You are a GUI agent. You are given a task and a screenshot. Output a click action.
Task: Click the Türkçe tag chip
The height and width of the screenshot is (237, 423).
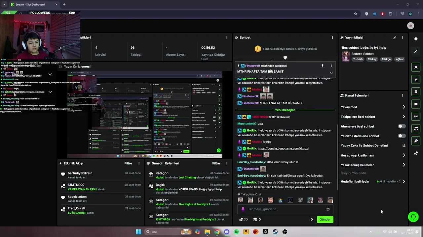386,59
